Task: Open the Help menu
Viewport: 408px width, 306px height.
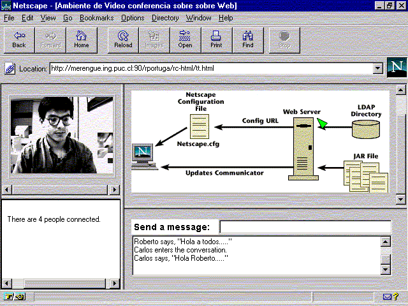Action: click(x=226, y=18)
